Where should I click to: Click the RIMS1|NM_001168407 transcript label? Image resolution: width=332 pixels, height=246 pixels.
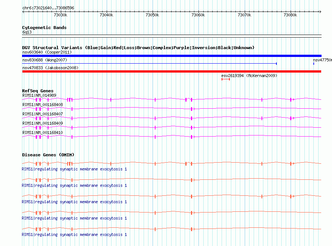(43, 114)
